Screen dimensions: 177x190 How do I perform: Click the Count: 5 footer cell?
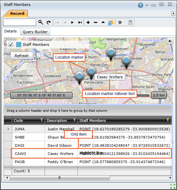29,171
